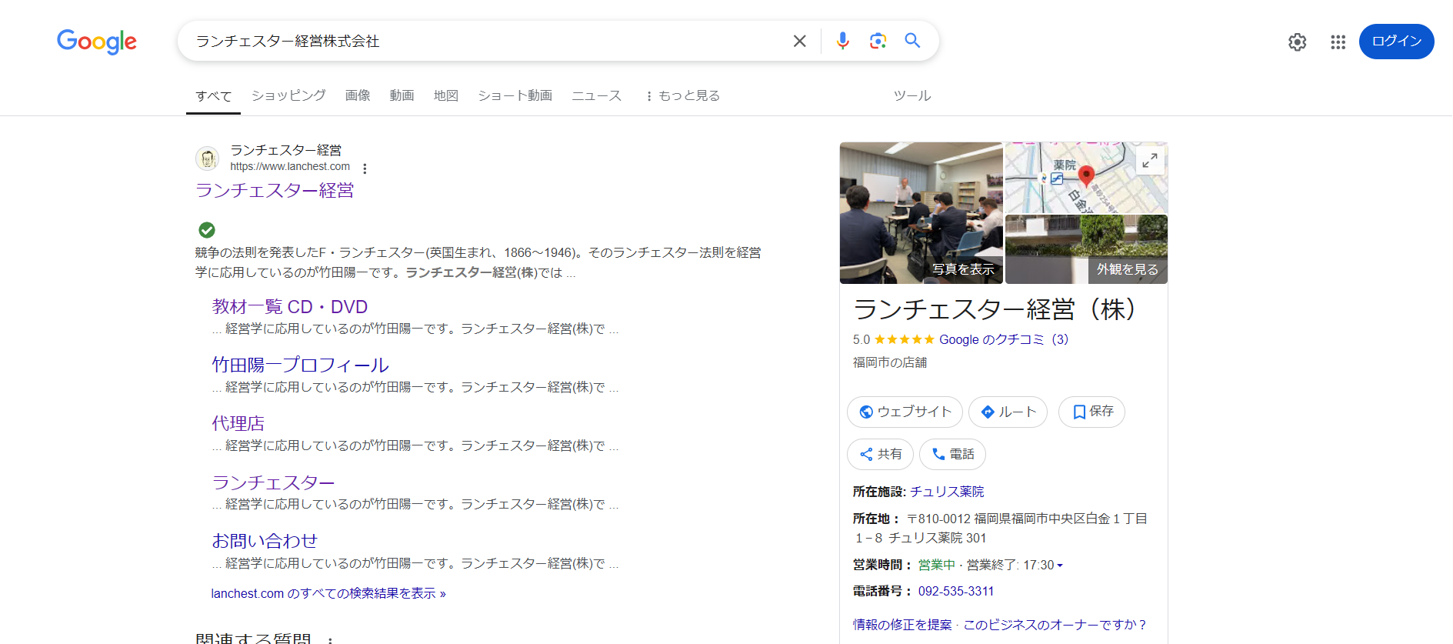This screenshot has height=644, width=1453.
Task: Click the 保存 save button
Action: tap(1091, 412)
